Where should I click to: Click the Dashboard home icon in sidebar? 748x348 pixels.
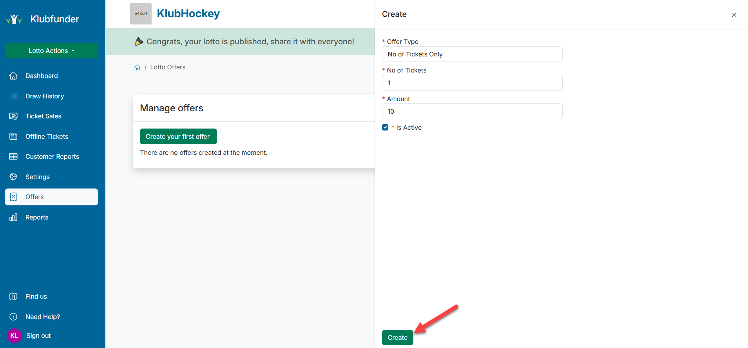pyautogui.click(x=13, y=76)
